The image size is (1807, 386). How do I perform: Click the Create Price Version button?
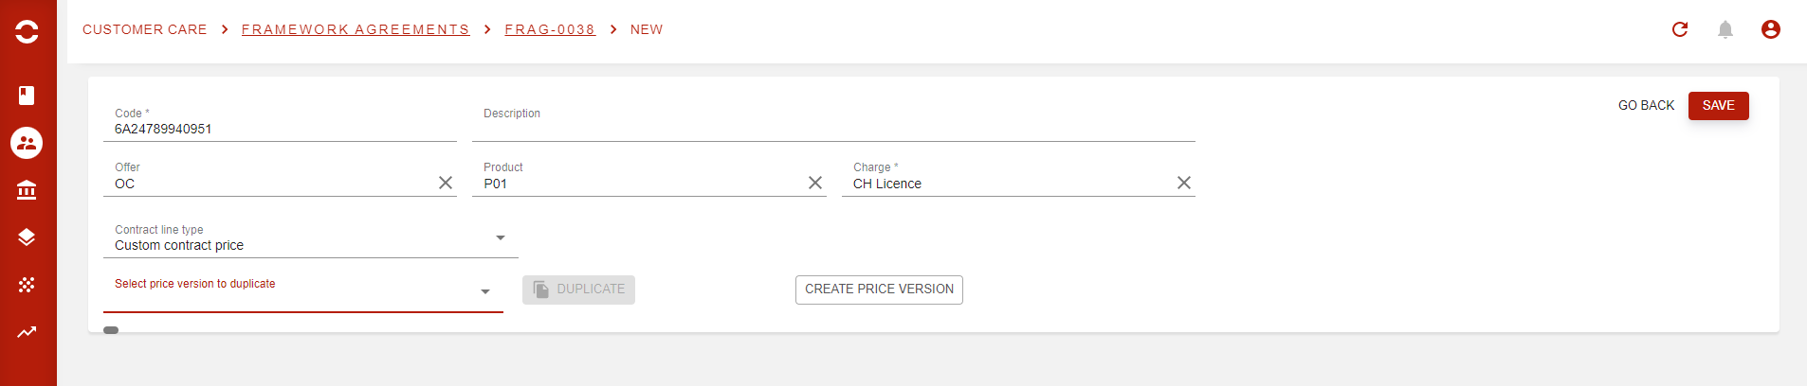[879, 289]
